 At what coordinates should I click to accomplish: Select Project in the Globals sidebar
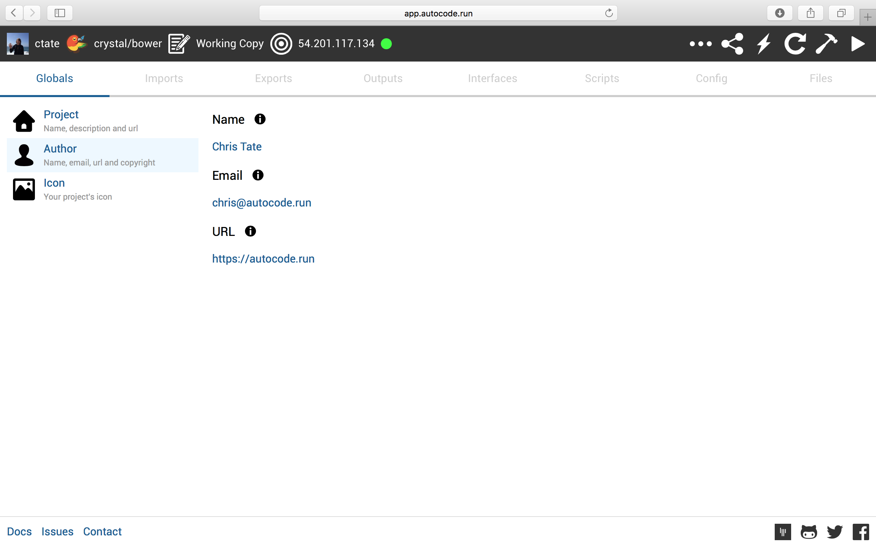coord(61,115)
